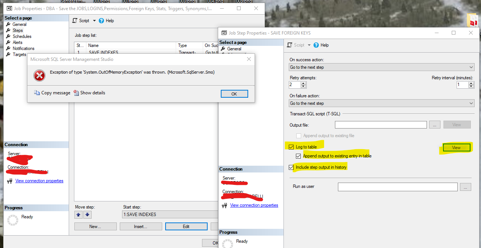Screen dimensions: 481x248
Task: Click the View button beside Log to table
Action: pos(457,148)
